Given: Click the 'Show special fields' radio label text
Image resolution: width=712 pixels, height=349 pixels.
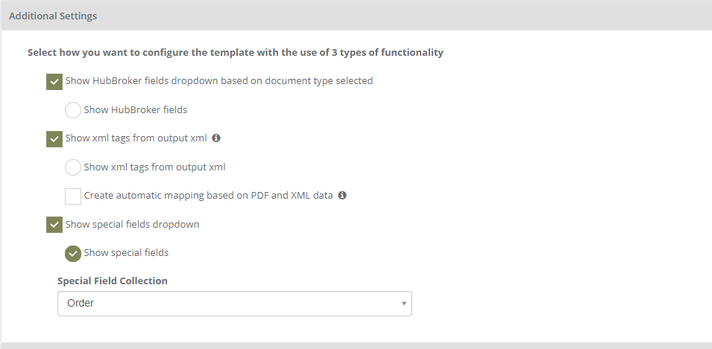Looking at the screenshot, I should coord(126,252).
